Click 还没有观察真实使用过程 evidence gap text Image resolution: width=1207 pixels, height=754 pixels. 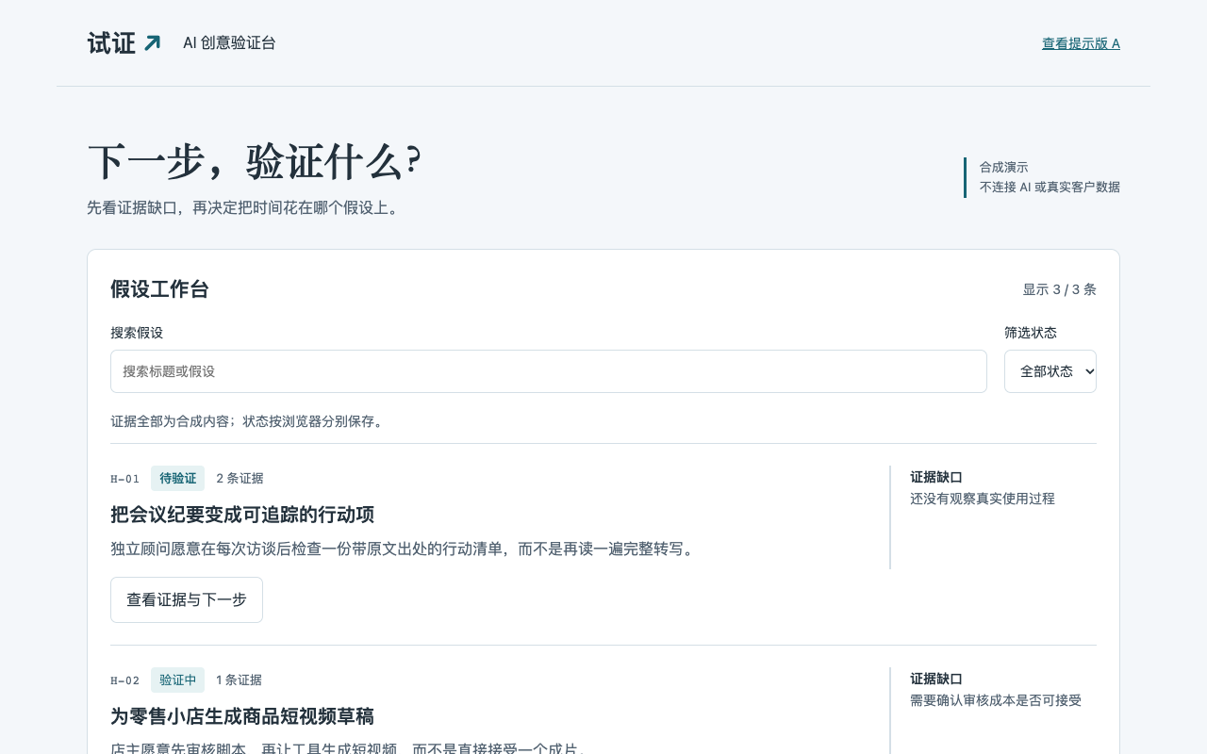coord(983,499)
